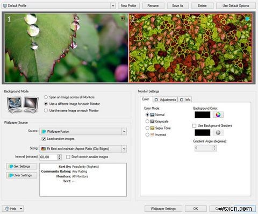Select Span an Image across all Monitors
This screenshot has width=258, height=214.
(x=46, y=97)
